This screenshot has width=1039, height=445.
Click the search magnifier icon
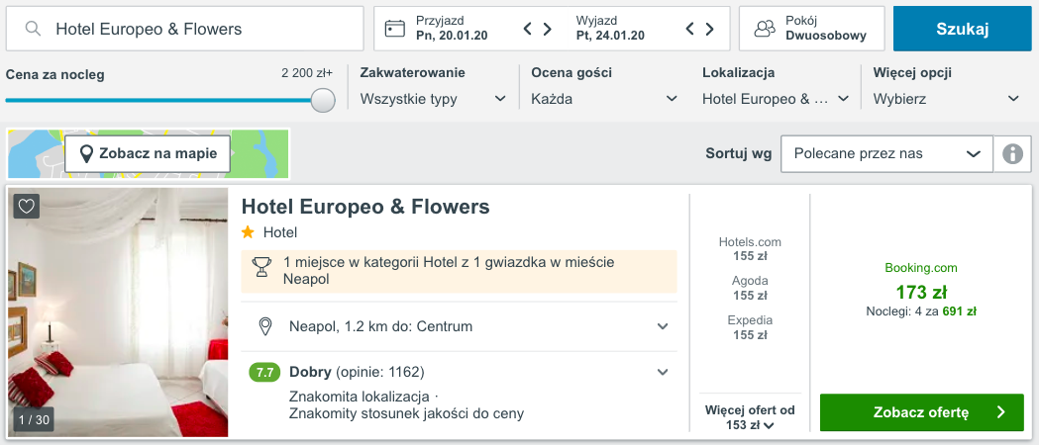[x=33, y=29]
